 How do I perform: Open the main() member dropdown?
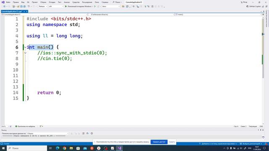(x=219, y=15)
